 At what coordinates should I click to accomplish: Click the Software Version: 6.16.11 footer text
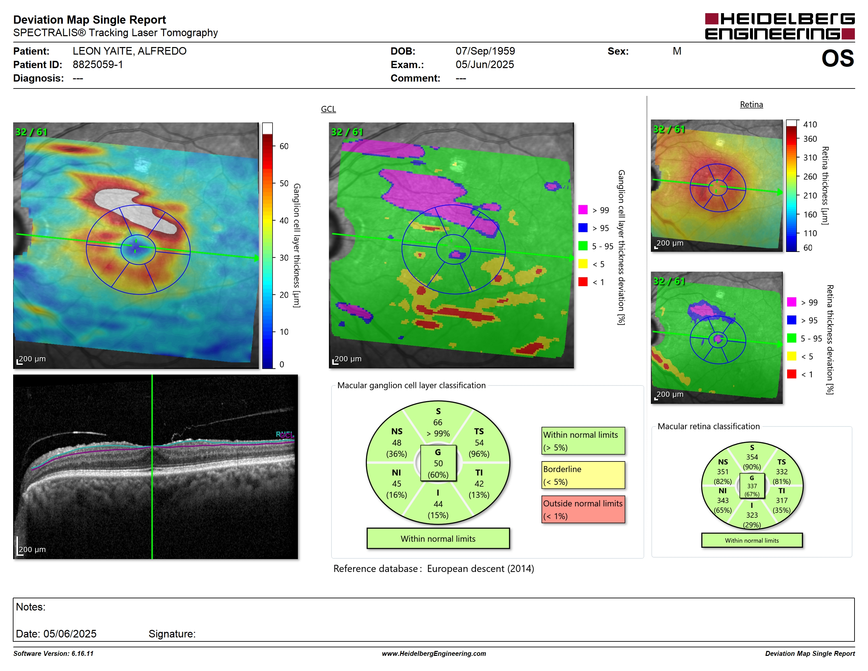point(53,654)
